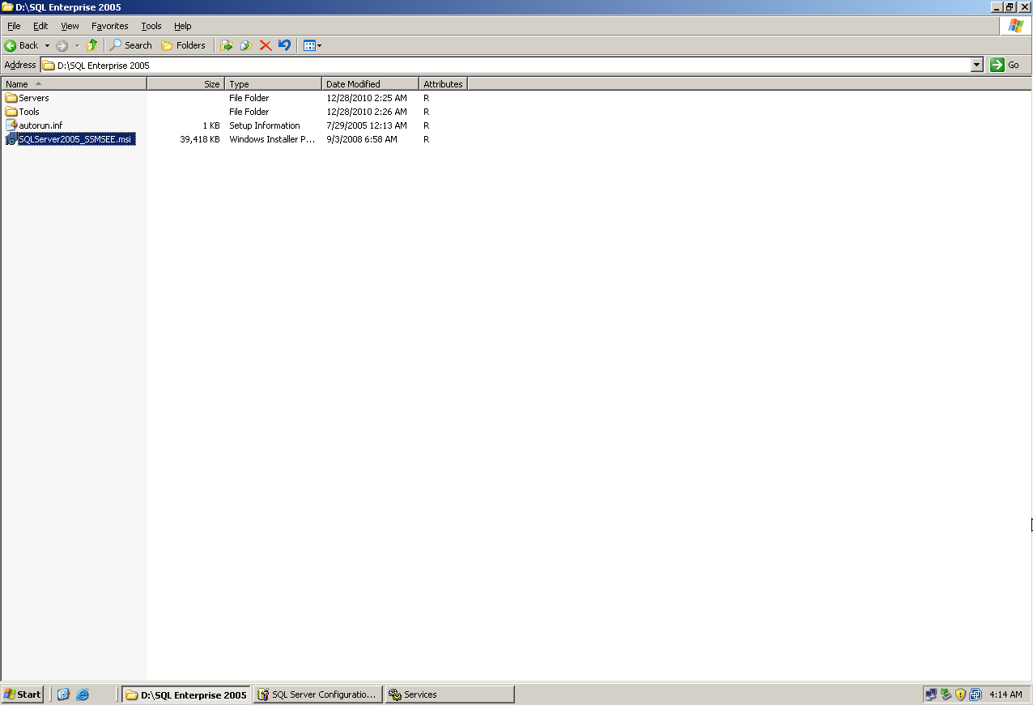Open the Favorites menu

pos(110,26)
